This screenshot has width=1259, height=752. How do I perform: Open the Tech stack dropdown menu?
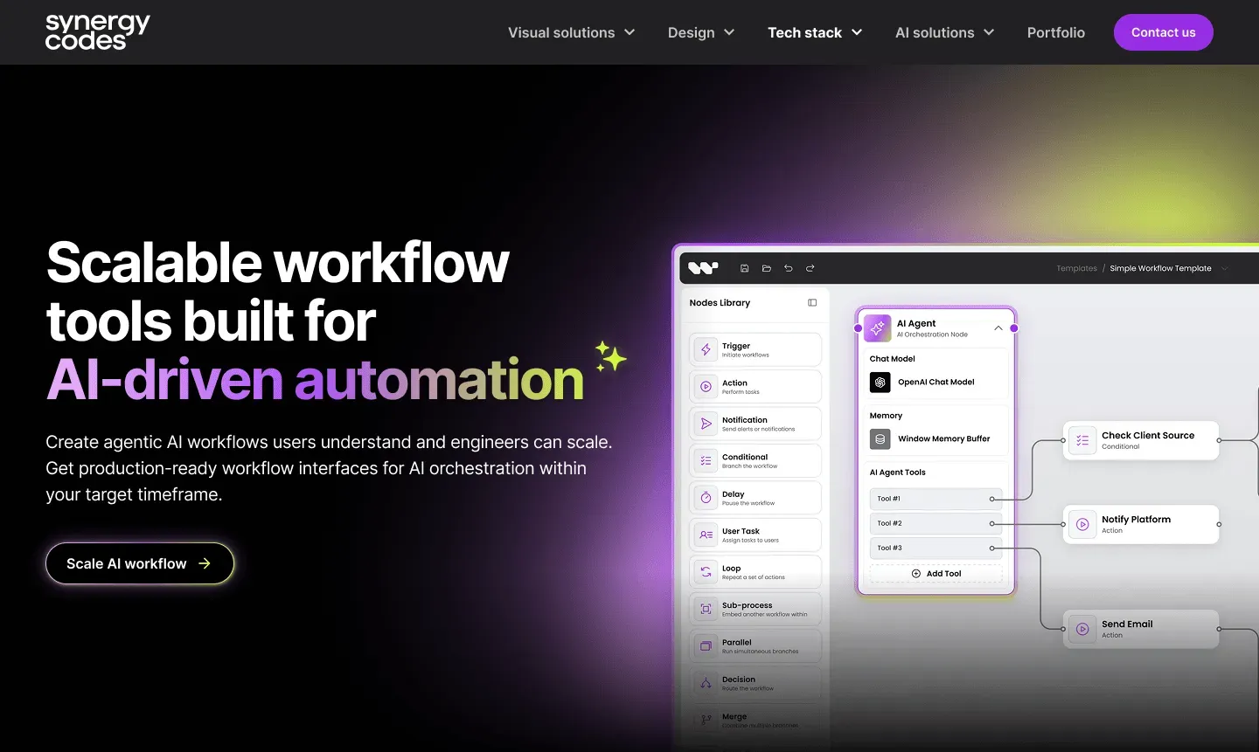[815, 32]
